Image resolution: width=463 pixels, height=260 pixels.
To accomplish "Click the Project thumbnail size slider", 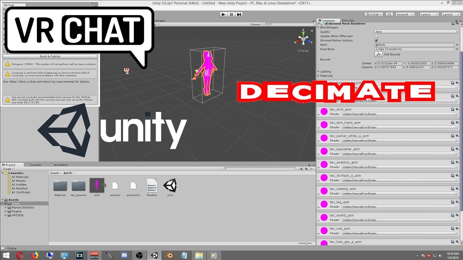I will 306,243.
